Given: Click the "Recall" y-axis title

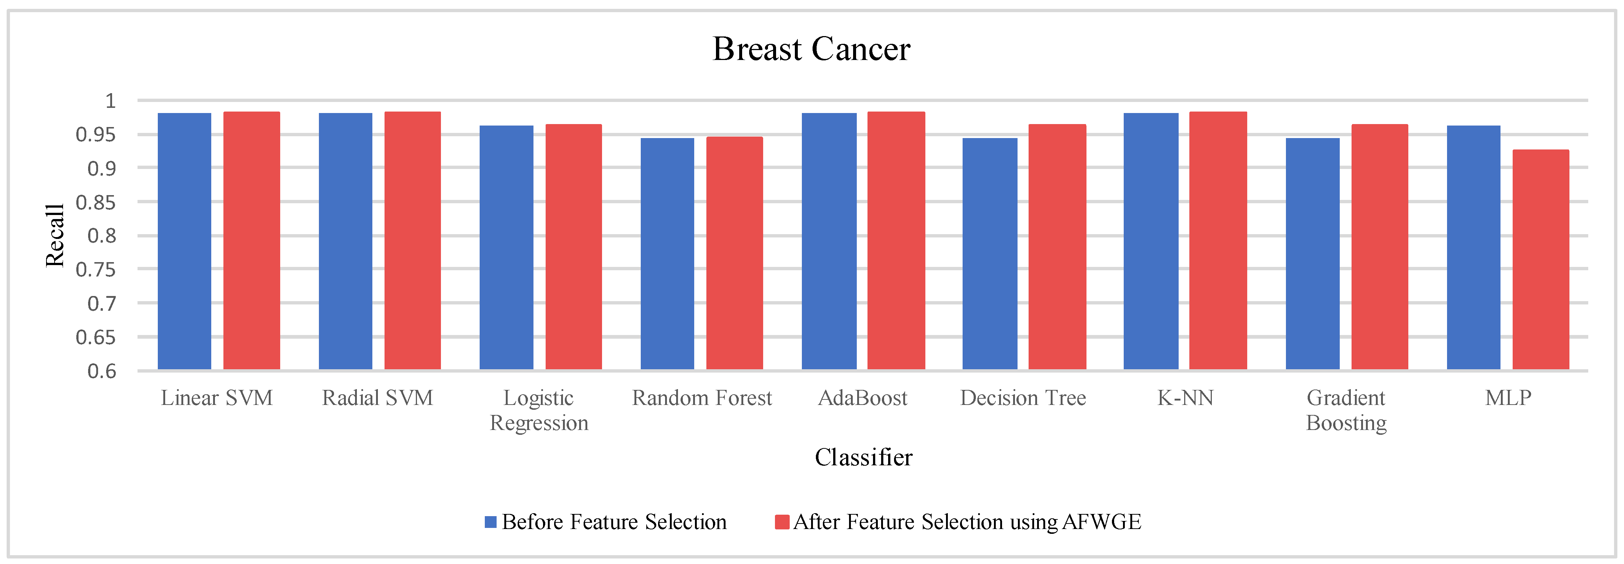Looking at the screenshot, I should (x=55, y=235).
